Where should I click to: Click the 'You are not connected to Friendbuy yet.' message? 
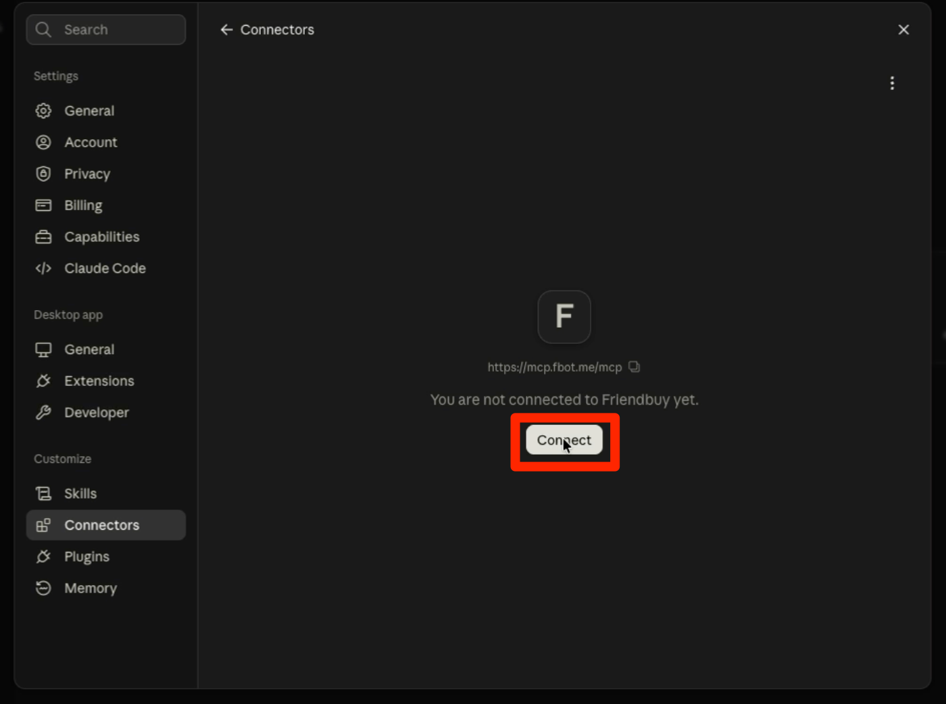[564, 400]
